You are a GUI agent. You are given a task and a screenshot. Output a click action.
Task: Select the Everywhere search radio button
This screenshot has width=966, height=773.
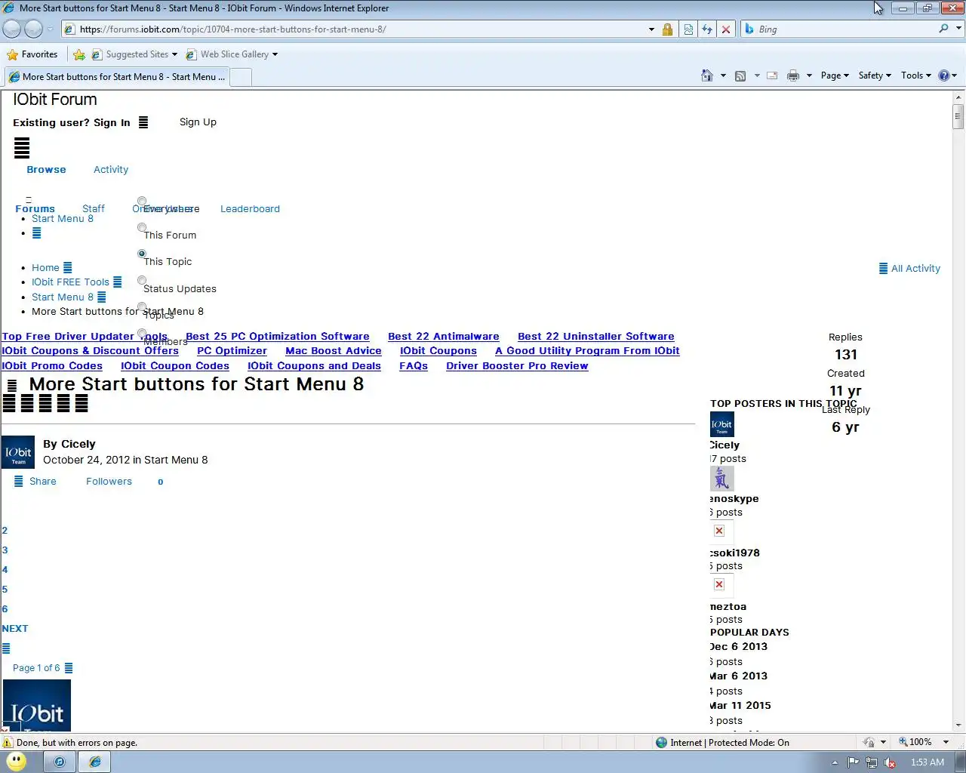[142, 202]
